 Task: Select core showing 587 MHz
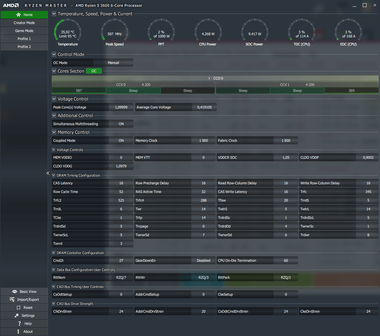79,91
